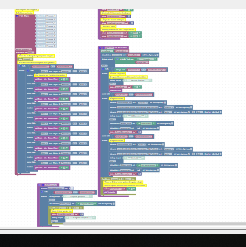Select the 'Willkommen' text string block

pyautogui.click(x=146, y=124)
